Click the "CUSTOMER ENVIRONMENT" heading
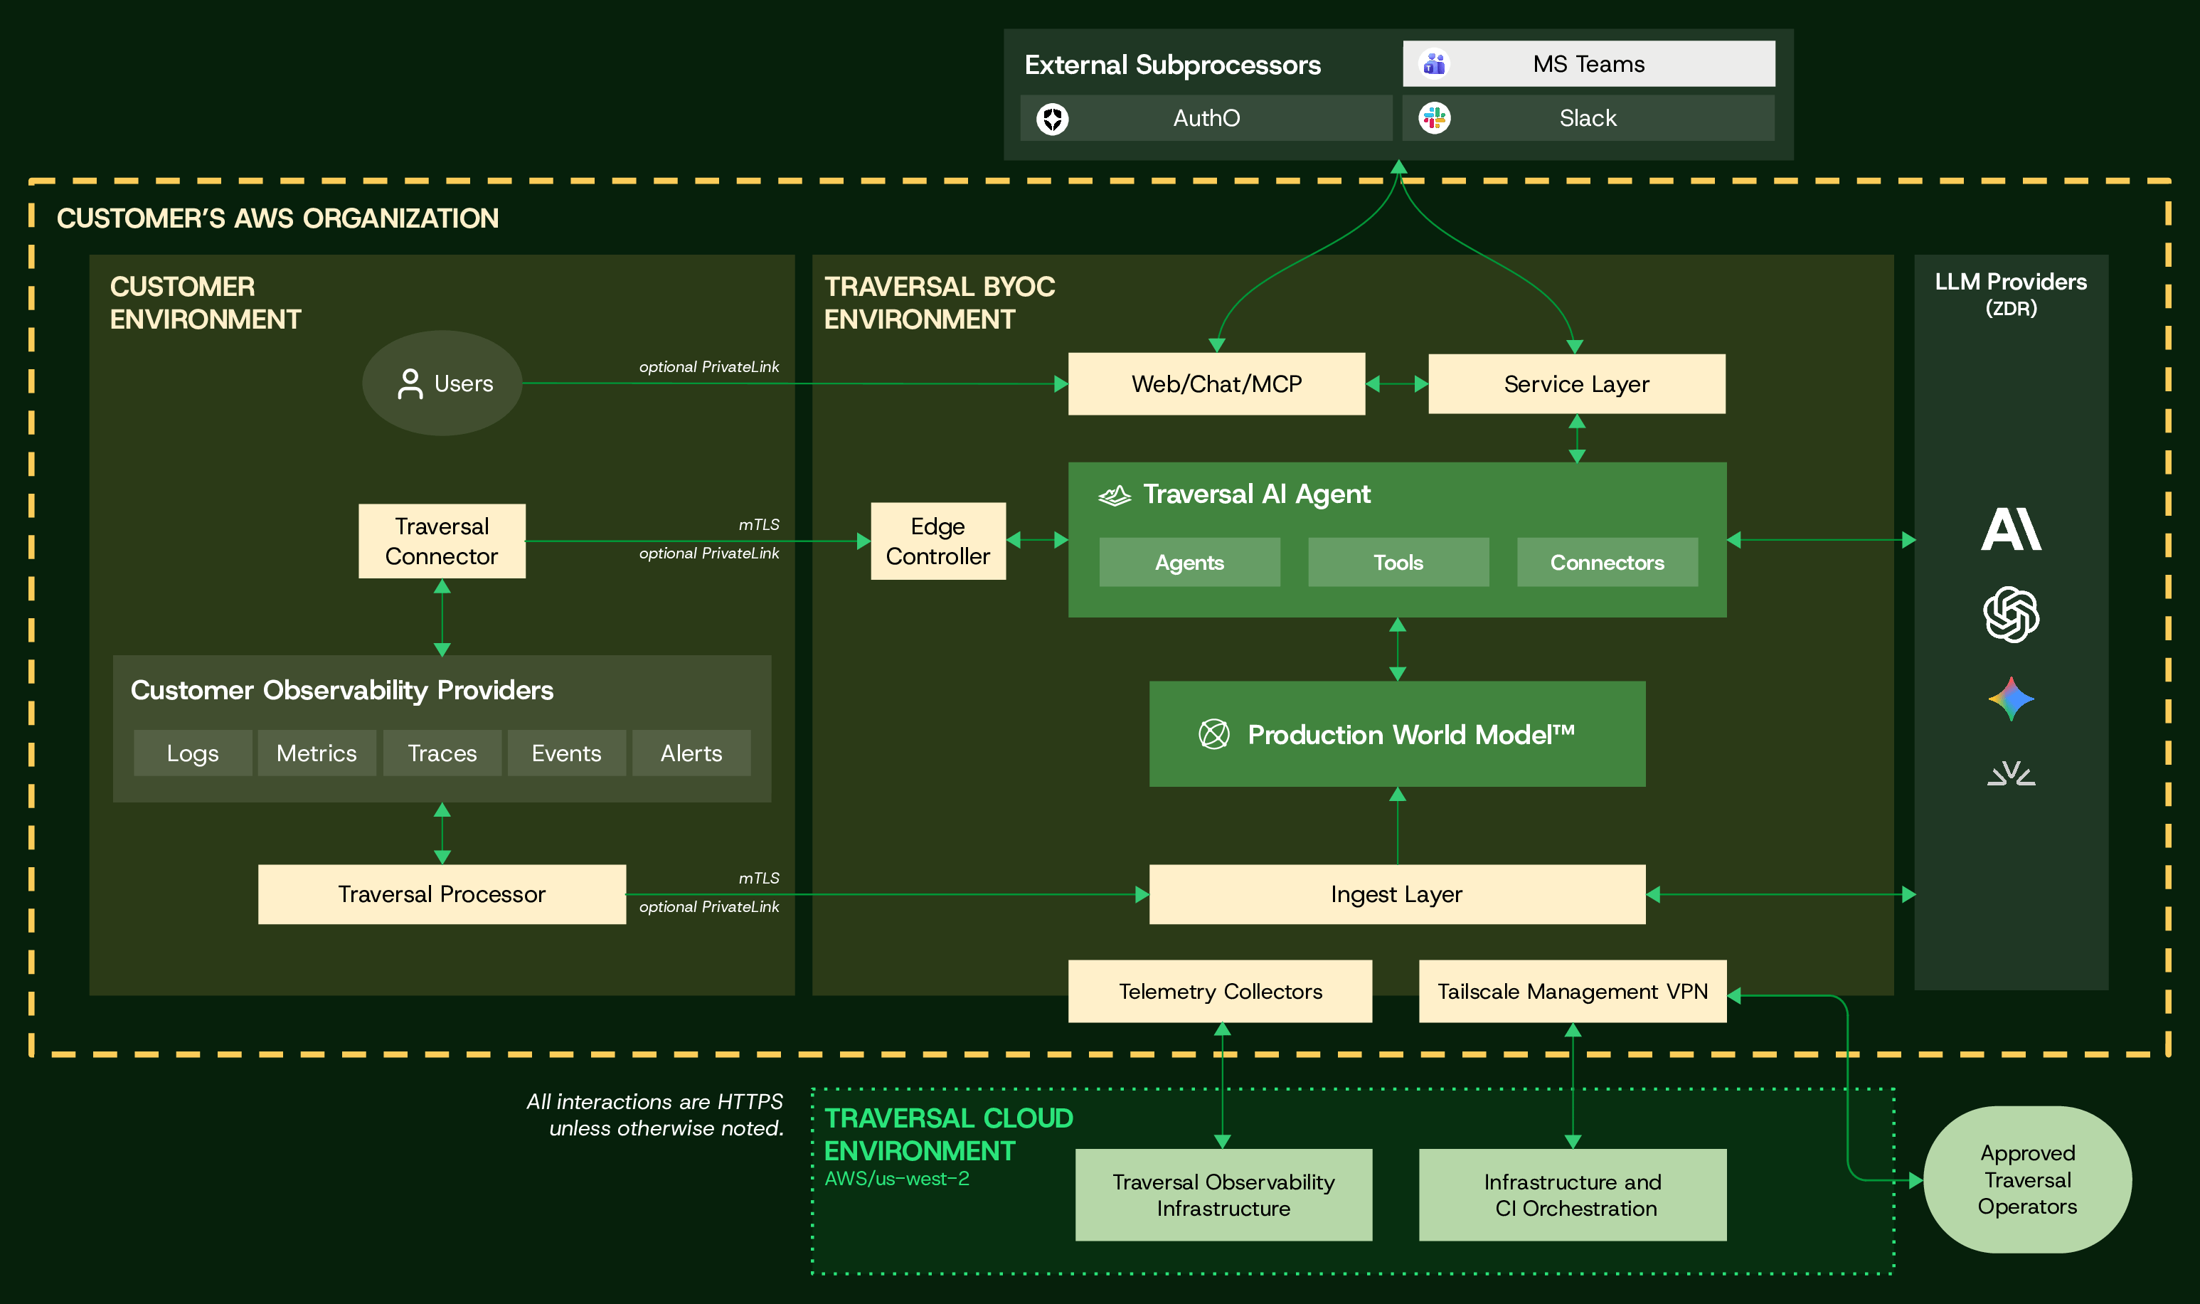Screen dimensions: 2200x1304 pyautogui.click(x=205, y=302)
